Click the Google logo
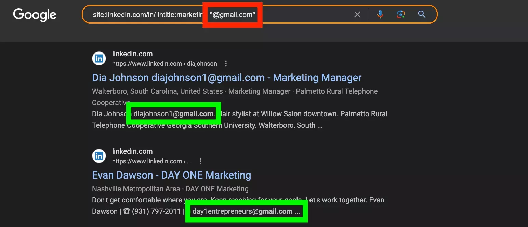The image size is (528, 227). click(x=34, y=15)
